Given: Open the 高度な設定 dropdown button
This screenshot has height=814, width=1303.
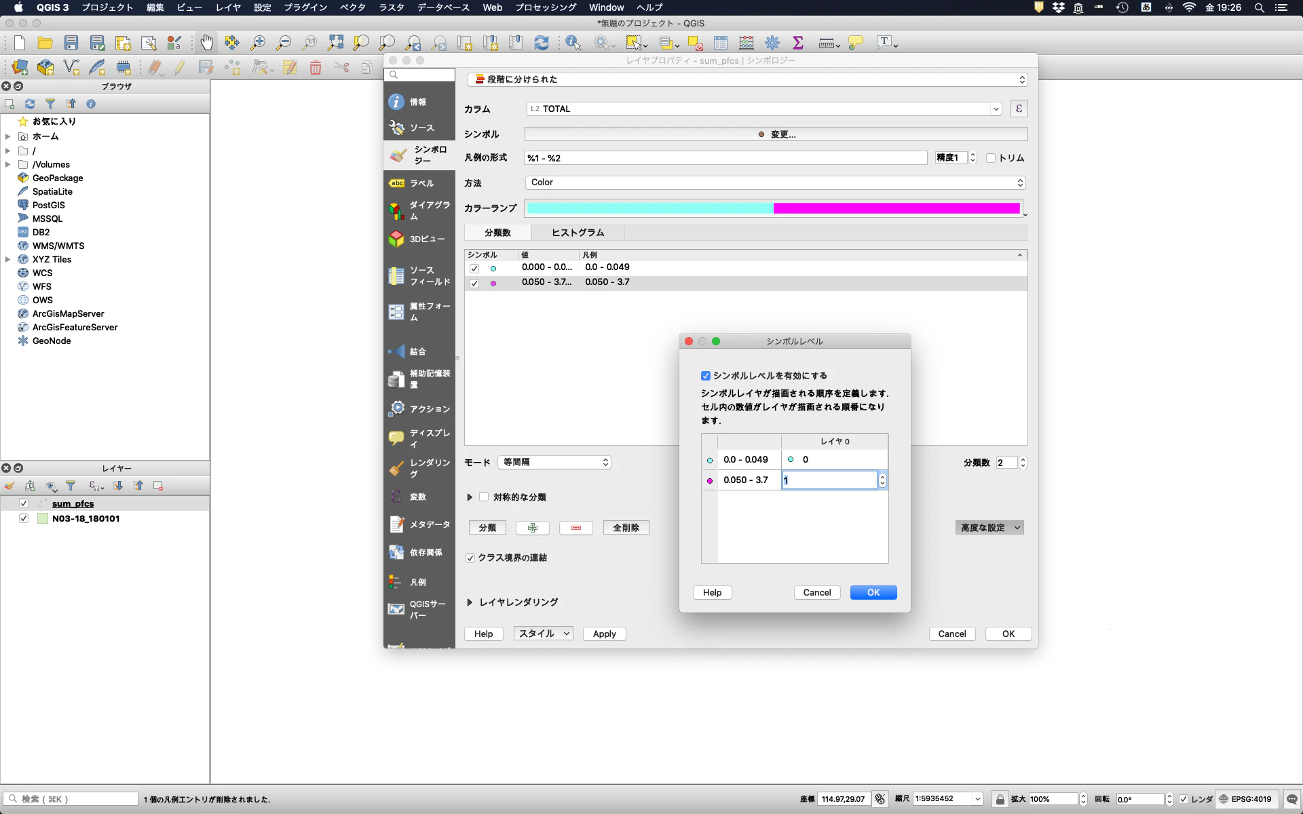Looking at the screenshot, I should click(989, 528).
